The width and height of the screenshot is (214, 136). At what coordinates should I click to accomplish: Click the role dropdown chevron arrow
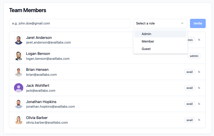click(x=182, y=23)
